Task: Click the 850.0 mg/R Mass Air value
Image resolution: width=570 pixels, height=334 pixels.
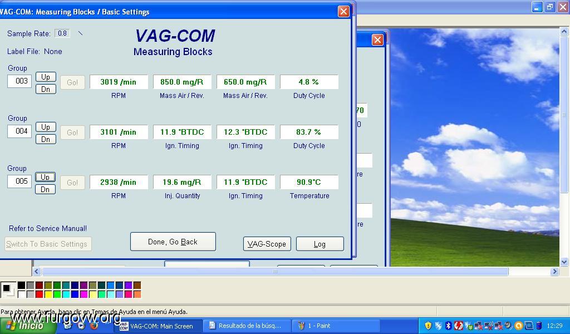Action: click(x=182, y=82)
